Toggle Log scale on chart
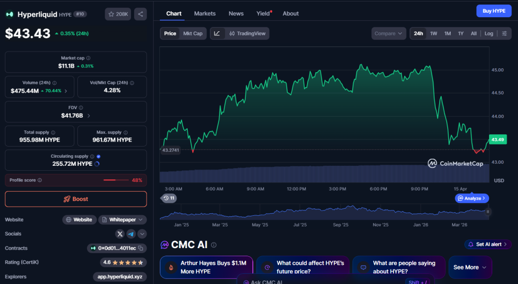The height and width of the screenshot is (284, 518). click(x=489, y=34)
